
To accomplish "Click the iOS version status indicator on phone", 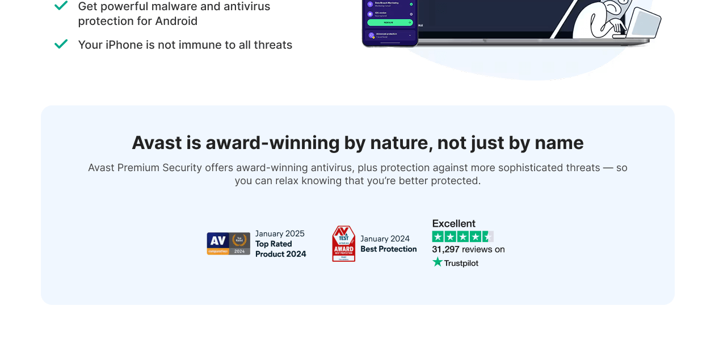I will coord(411,13).
